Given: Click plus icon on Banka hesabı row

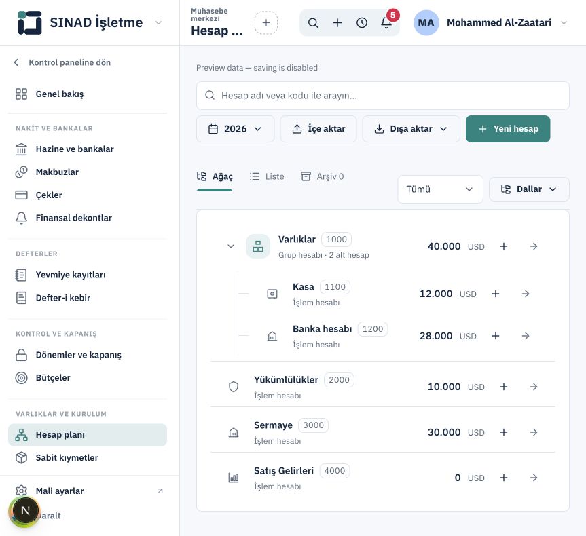Looking at the screenshot, I should (496, 336).
